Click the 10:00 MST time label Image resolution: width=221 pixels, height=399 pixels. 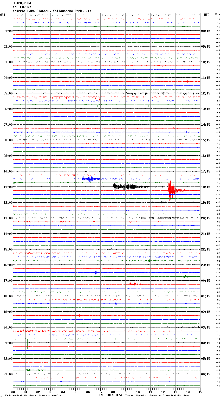[8, 171]
